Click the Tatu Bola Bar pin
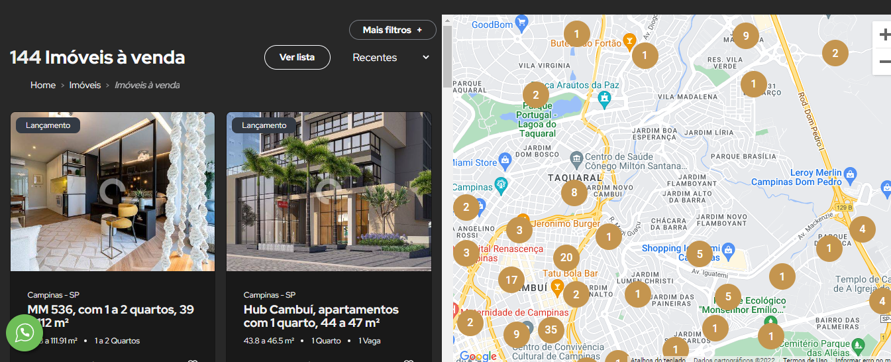The image size is (891, 362). [557, 287]
